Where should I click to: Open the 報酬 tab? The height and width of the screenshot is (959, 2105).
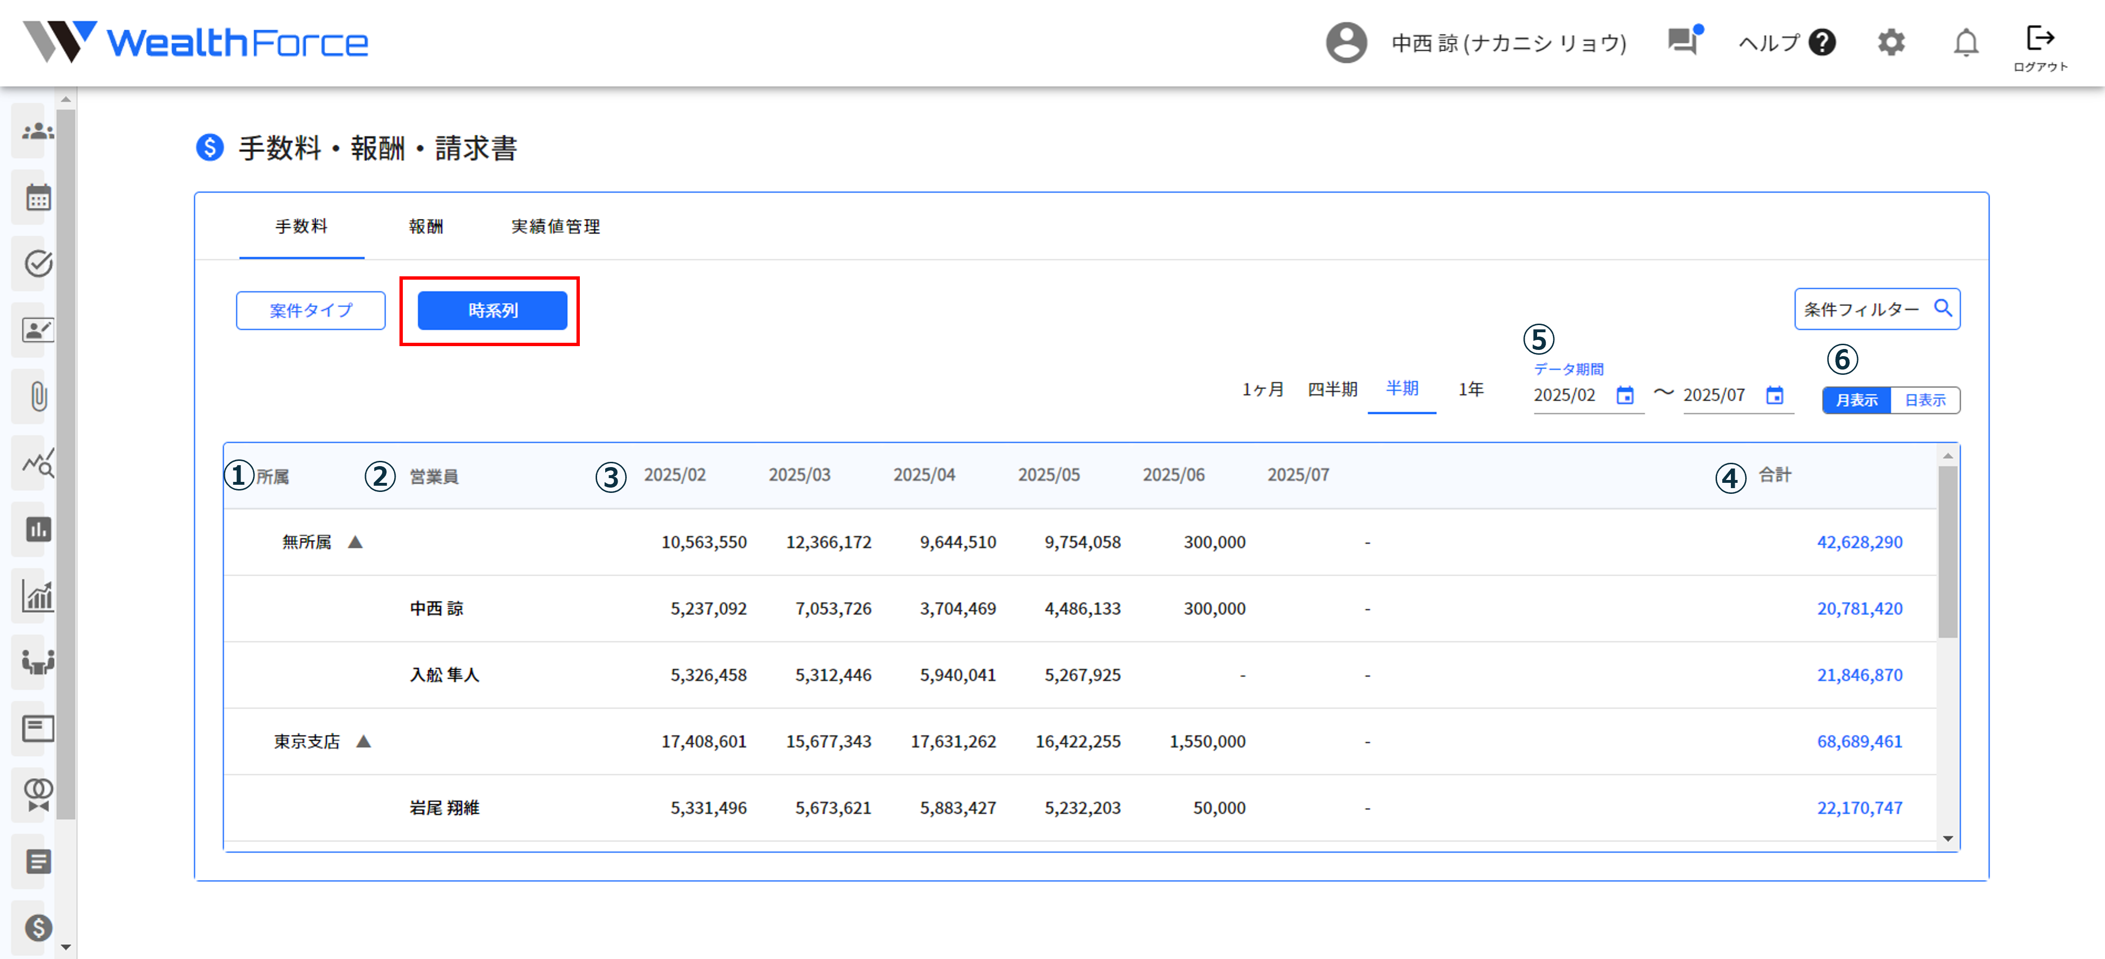[x=426, y=227]
